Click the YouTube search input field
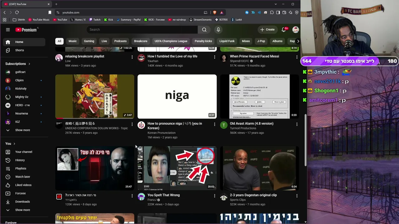 [142, 30]
